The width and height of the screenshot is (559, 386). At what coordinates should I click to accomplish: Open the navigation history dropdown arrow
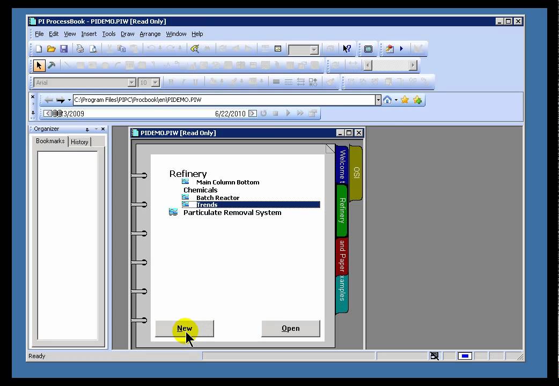69,100
